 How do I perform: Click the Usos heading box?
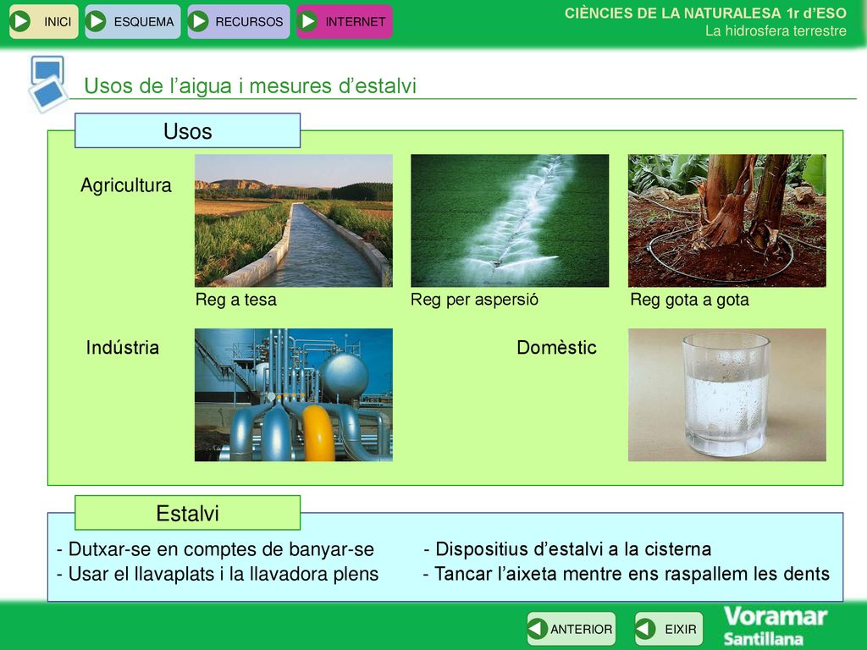click(187, 131)
